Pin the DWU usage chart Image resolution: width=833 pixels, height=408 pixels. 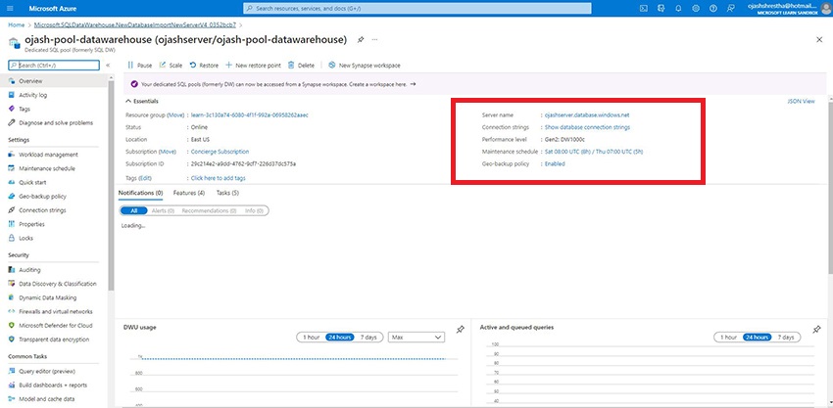[460, 330]
